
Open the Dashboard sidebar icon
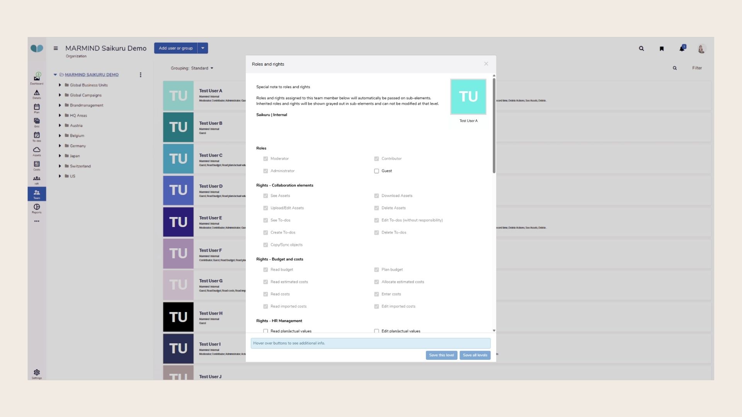pyautogui.click(x=37, y=78)
